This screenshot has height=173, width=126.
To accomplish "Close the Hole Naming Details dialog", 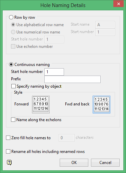I will (x=118, y=4).
